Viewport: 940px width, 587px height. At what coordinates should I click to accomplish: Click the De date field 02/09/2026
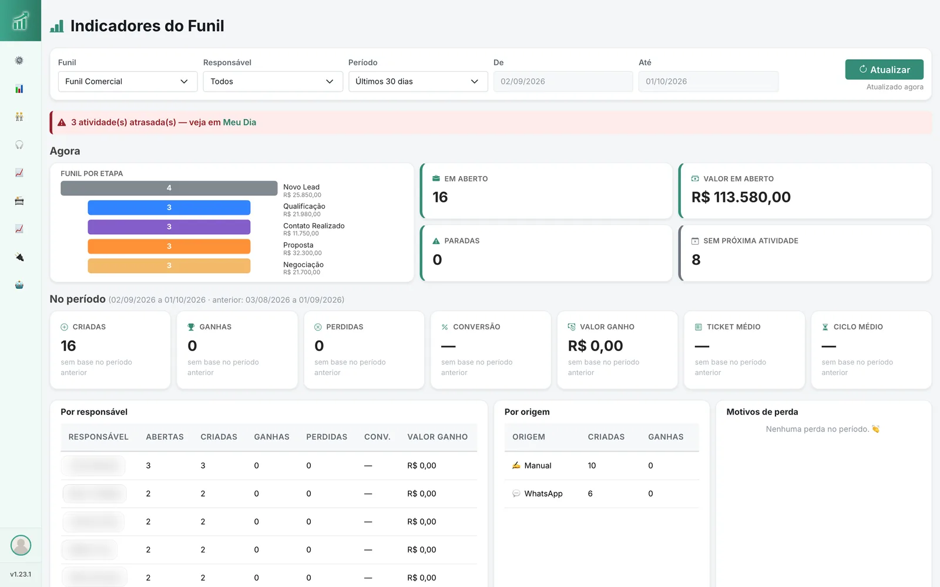pos(563,82)
